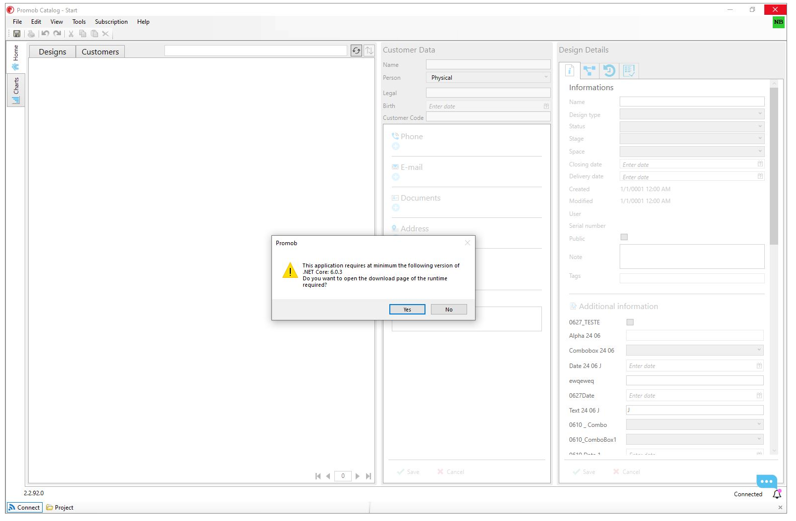Toggle the 0627_TESTE checkbox
This screenshot has width=796, height=521.
tap(630, 322)
